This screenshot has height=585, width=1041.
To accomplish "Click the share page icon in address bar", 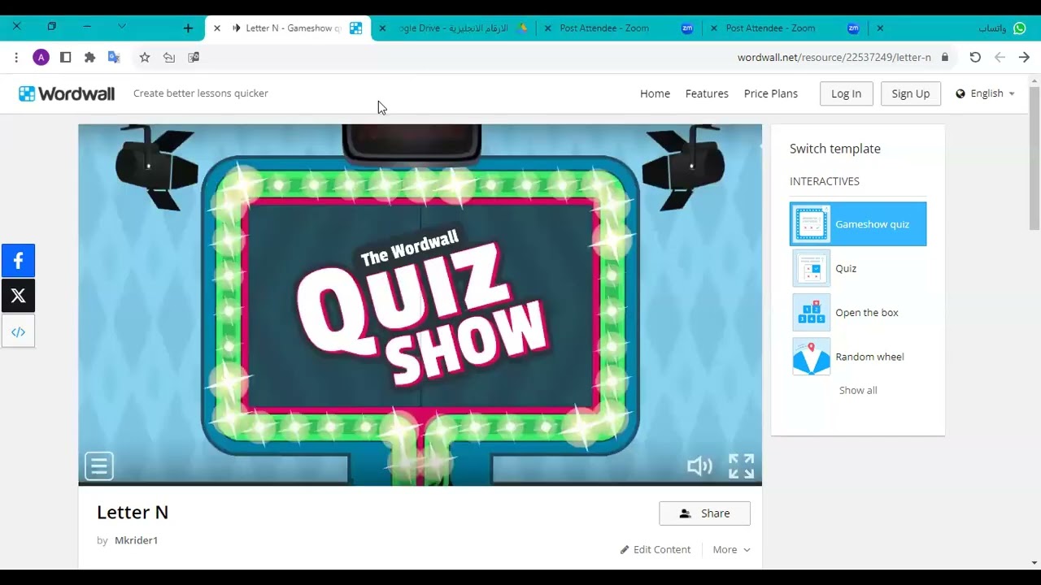I will (169, 57).
